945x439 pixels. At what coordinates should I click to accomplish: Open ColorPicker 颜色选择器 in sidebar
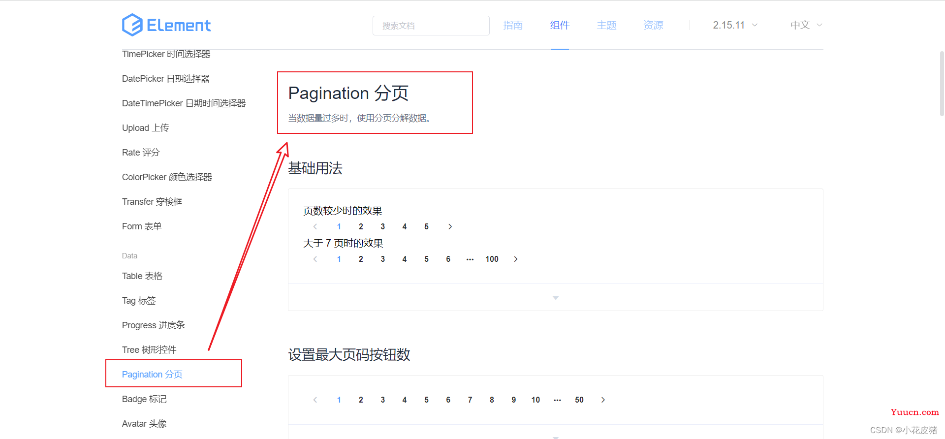tap(167, 177)
